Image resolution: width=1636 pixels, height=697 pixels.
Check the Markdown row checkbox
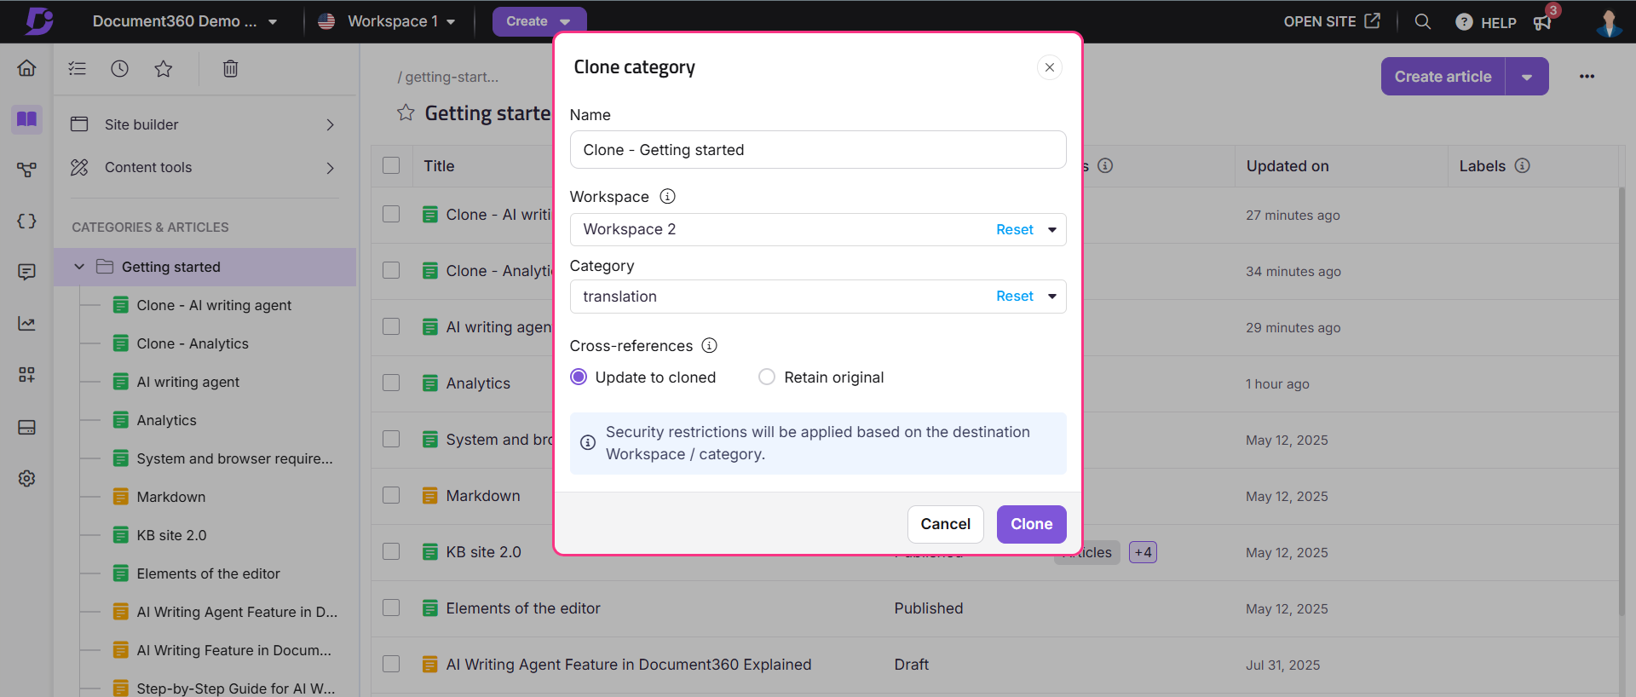coord(391,495)
